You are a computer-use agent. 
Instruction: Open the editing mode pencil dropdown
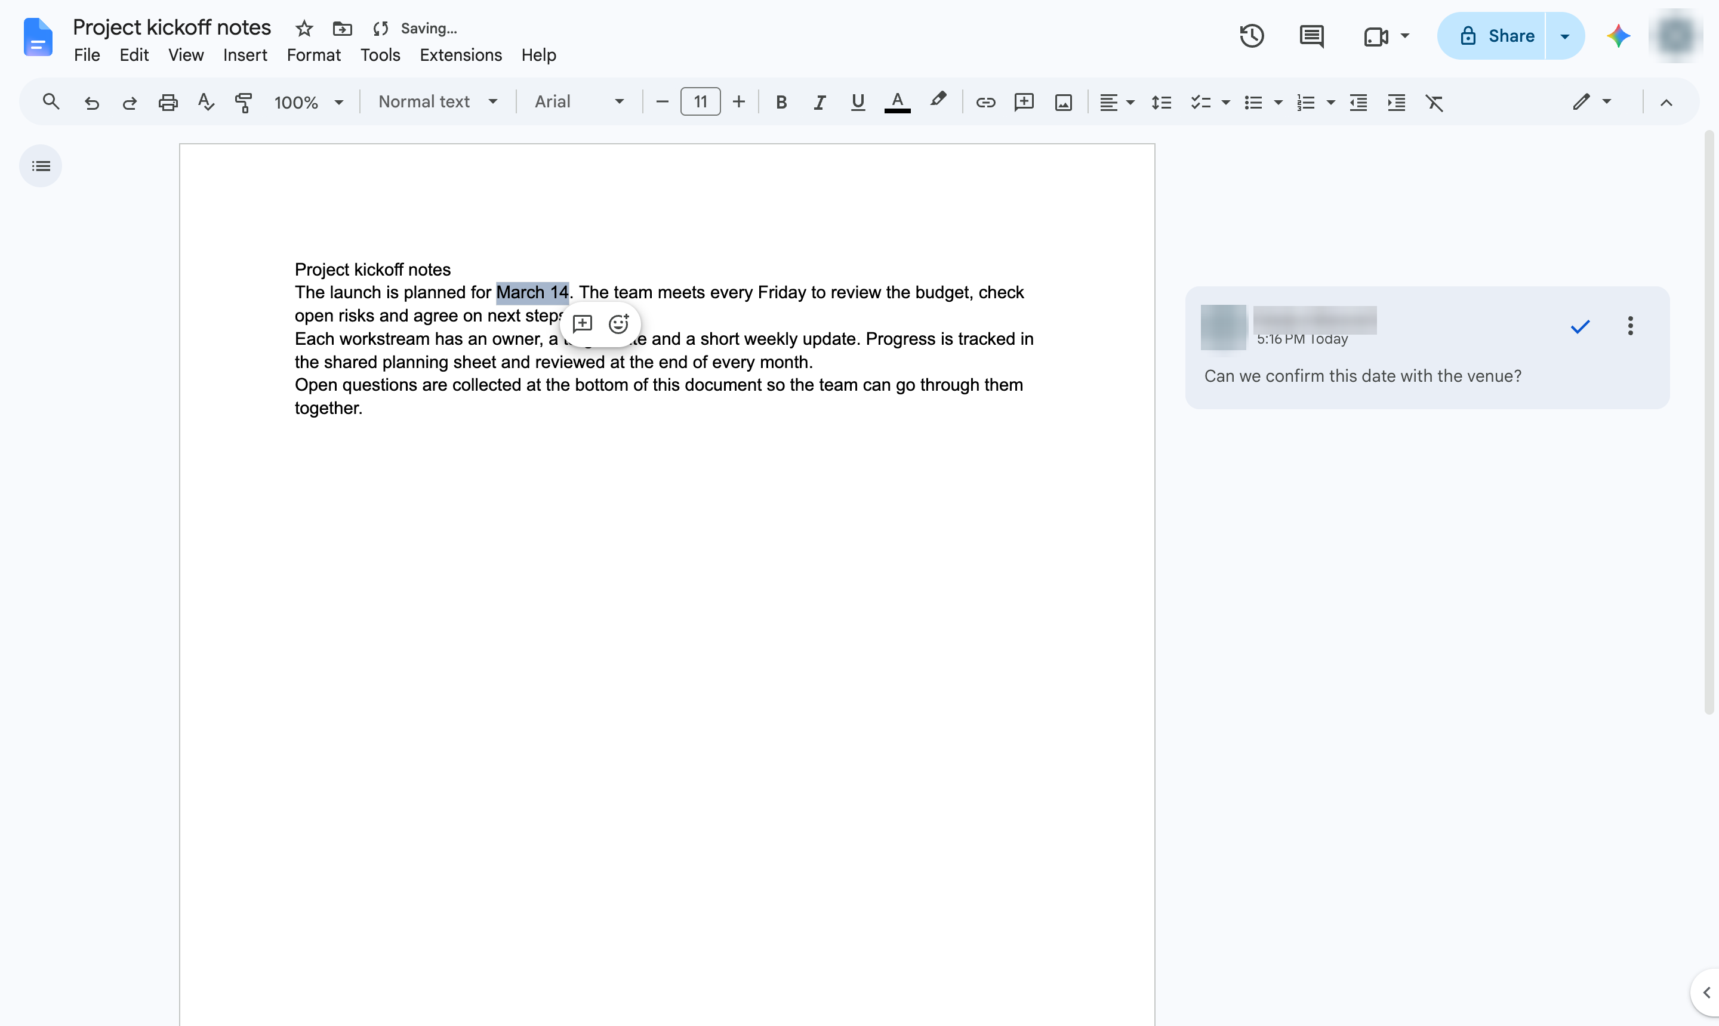pyautogui.click(x=1591, y=103)
